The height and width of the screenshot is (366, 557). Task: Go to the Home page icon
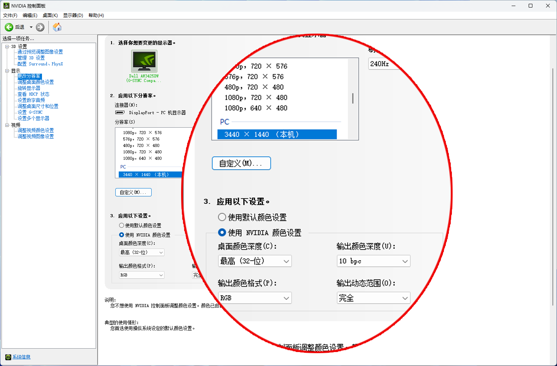point(57,27)
